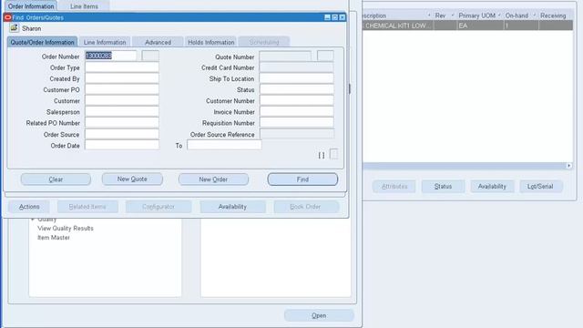Click the Related Items button

[87, 207]
